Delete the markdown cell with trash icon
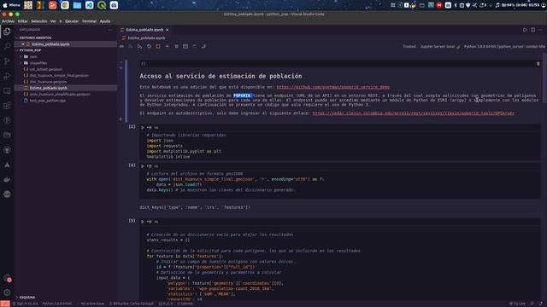Screen dimensions: 547x307 538,64
